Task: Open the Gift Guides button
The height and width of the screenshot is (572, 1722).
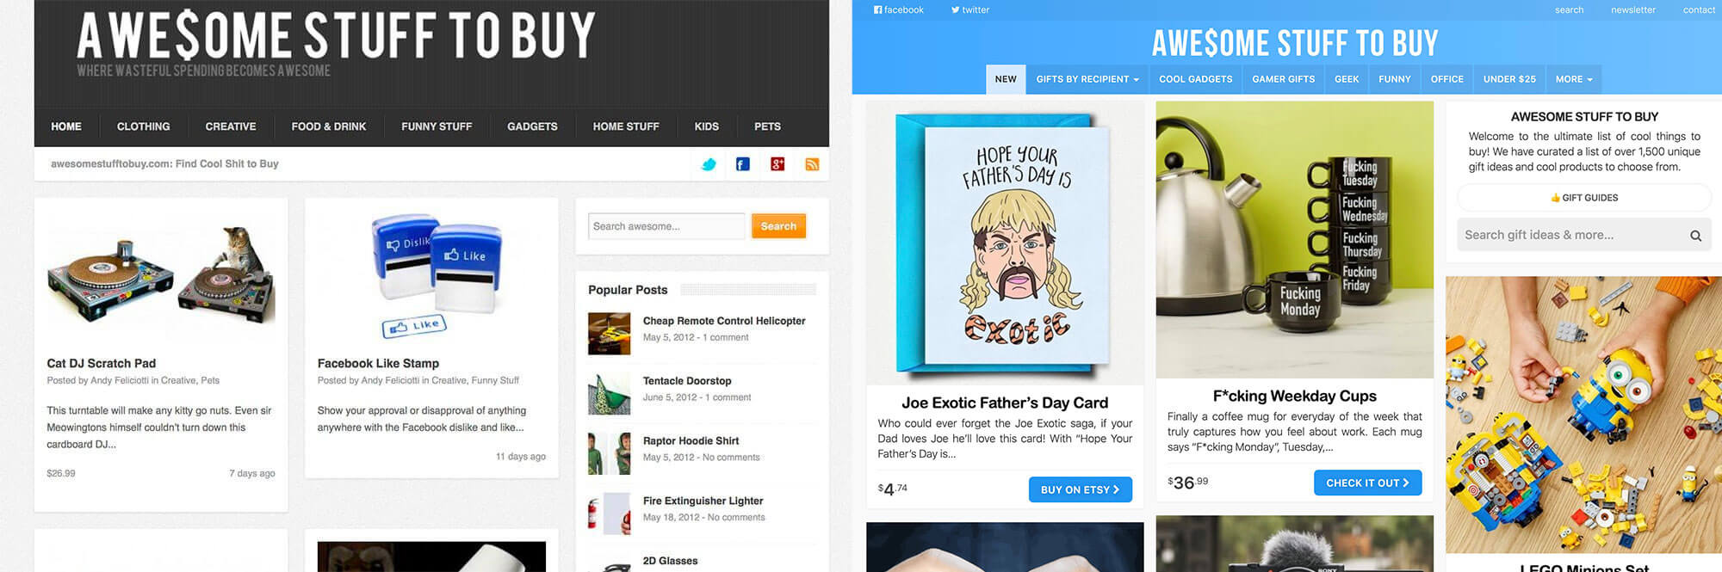Action: 1583,198
